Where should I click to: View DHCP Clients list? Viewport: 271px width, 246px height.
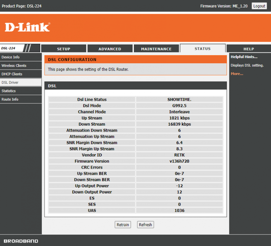pos(12,74)
